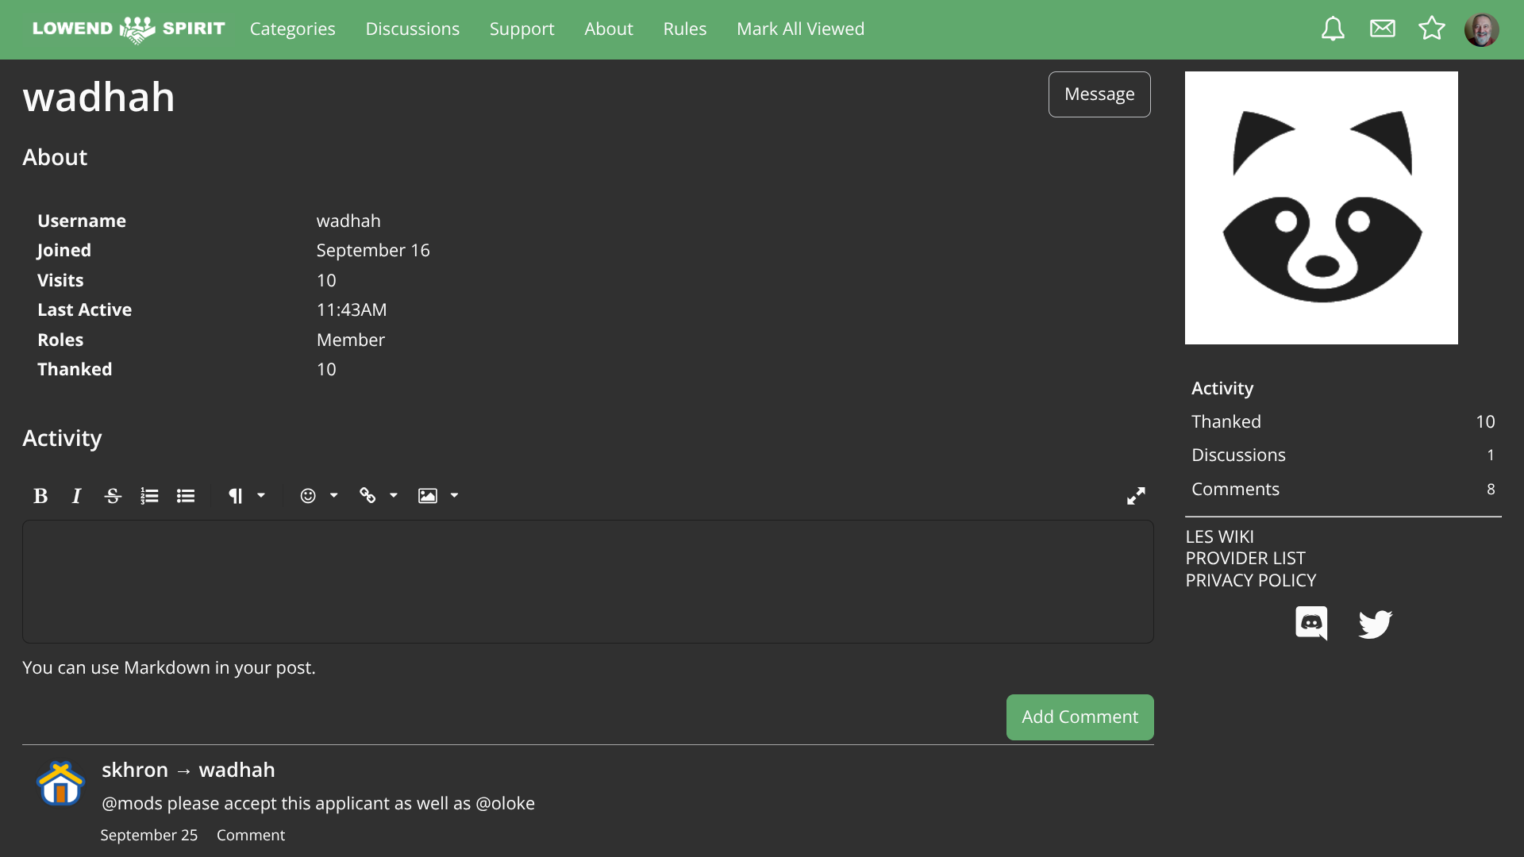Insert an unordered bullet list
The width and height of the screenshot is (1524, 857).
(186, 496)
